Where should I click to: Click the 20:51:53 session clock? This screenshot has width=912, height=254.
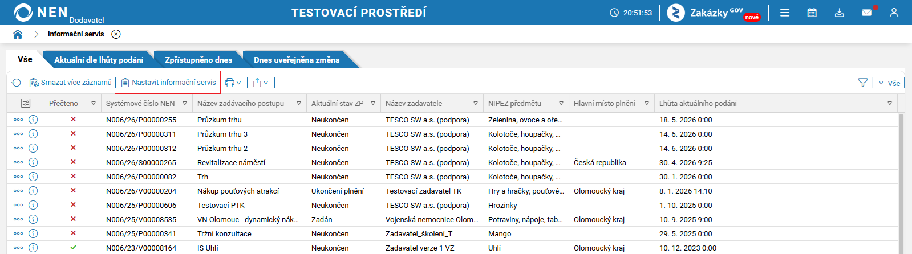point(631,13)
